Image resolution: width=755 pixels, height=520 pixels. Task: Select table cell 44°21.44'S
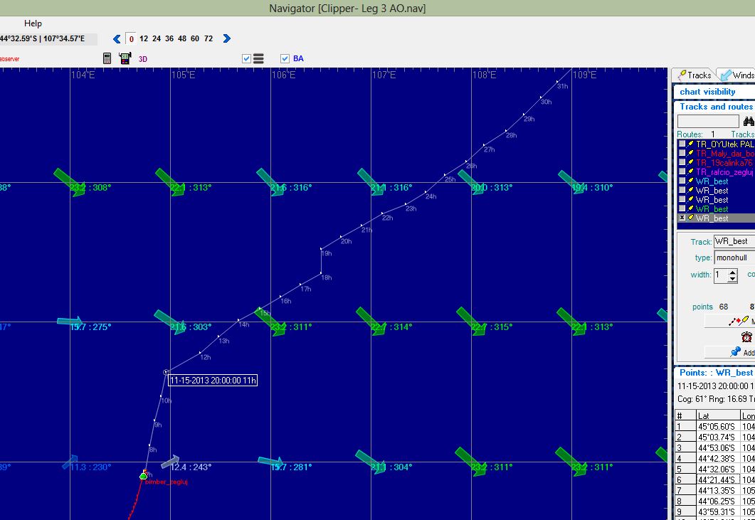[718, 479]
